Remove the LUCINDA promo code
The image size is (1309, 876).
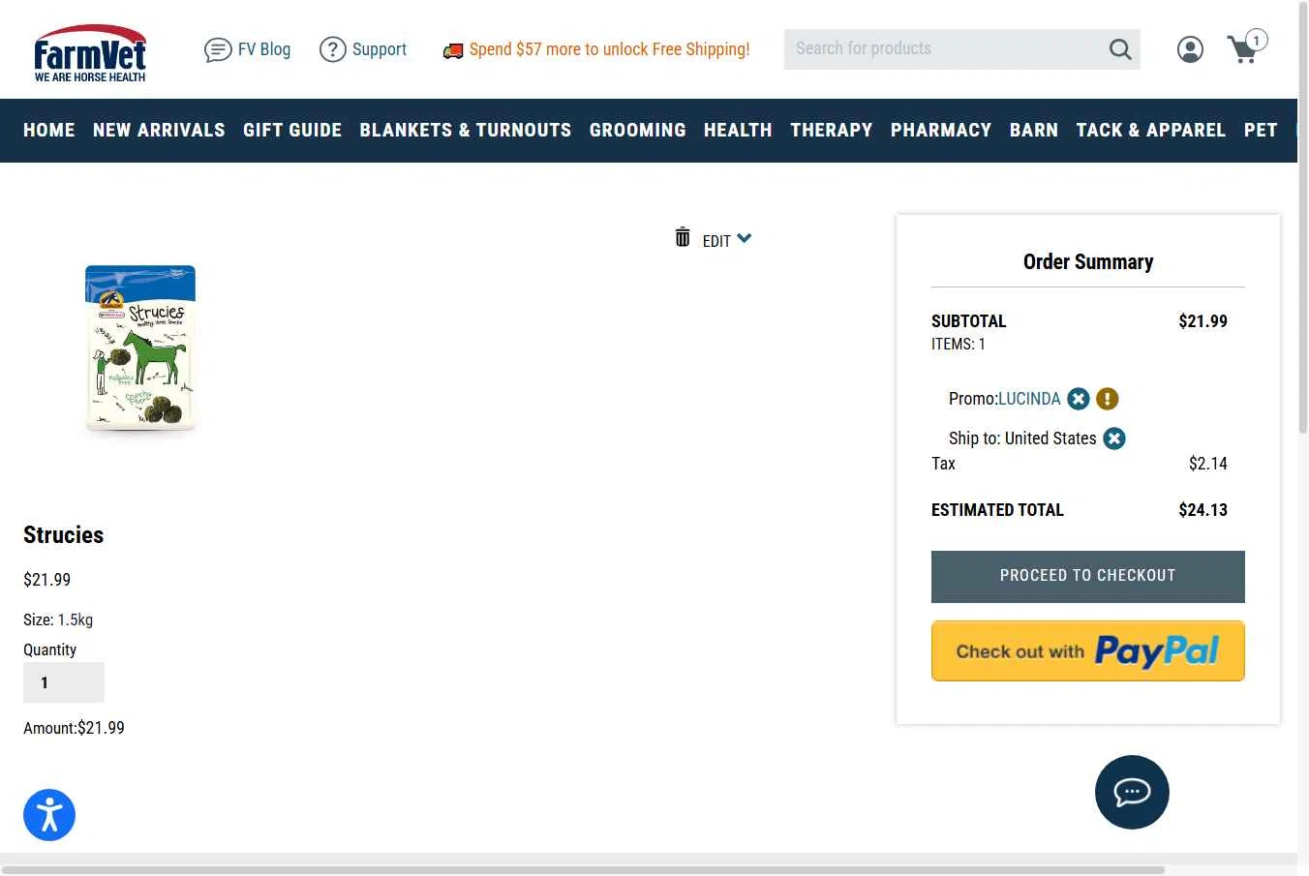click(x=1079, y=399)
